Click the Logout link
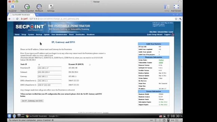 coord(171,32)
